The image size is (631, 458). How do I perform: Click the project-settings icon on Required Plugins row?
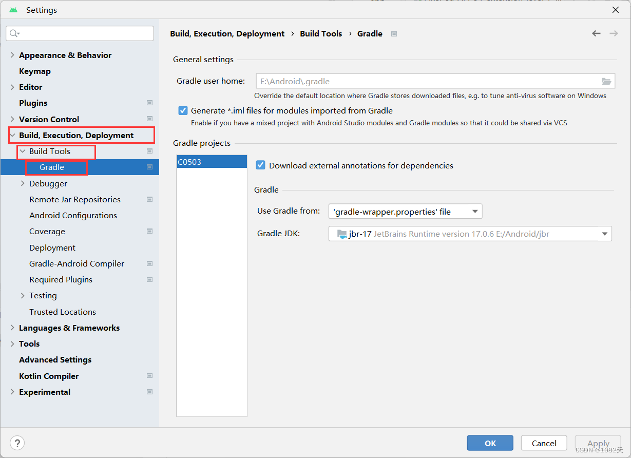149,279
